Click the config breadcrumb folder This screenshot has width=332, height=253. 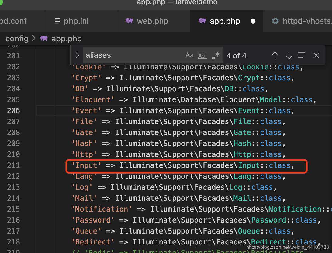pos(17,39)
